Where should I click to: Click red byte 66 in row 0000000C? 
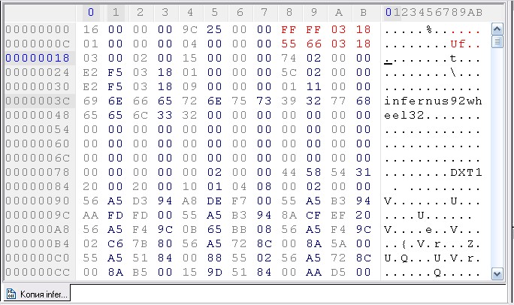coord(313,44)
